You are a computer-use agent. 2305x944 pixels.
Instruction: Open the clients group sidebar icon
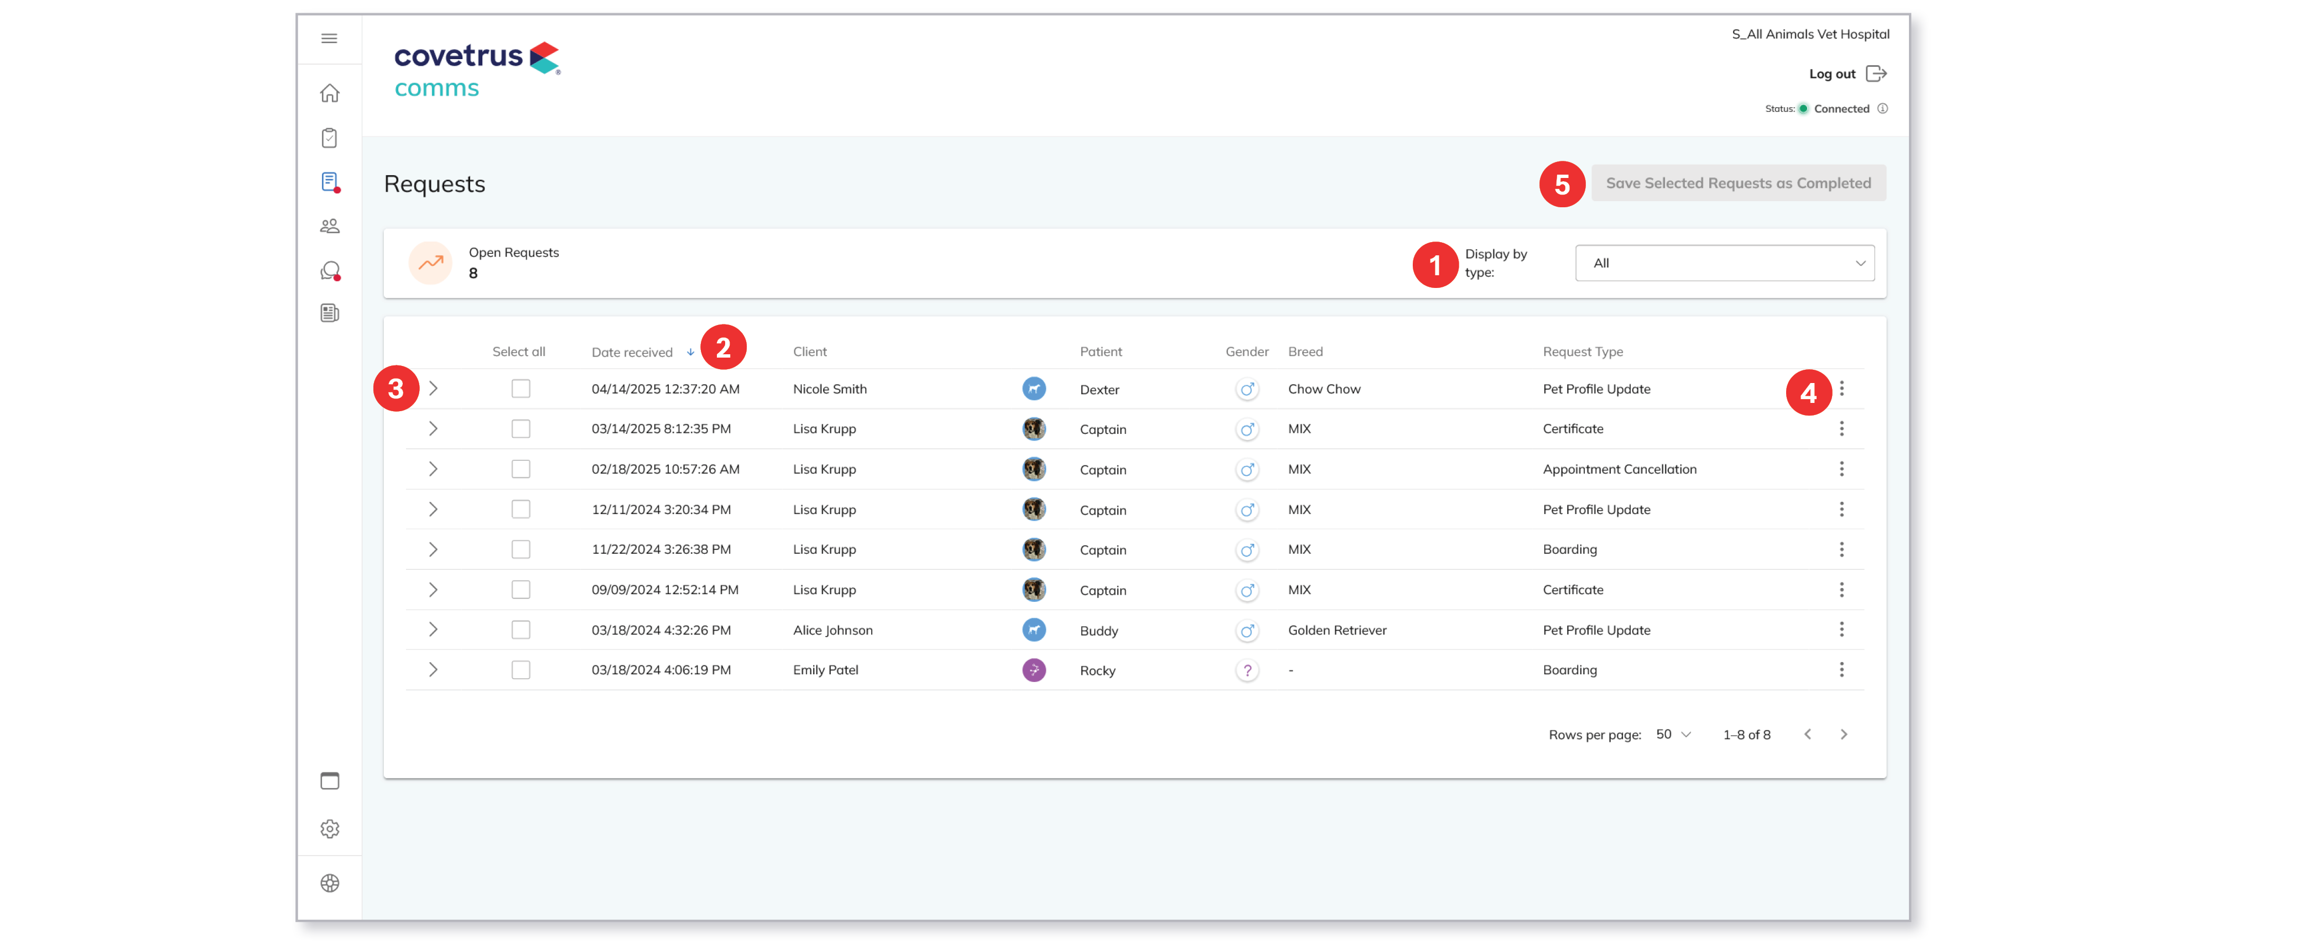[329, 226]
